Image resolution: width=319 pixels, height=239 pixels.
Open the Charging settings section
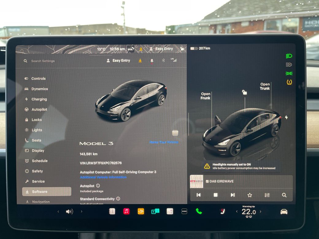[x=38, y=99]
